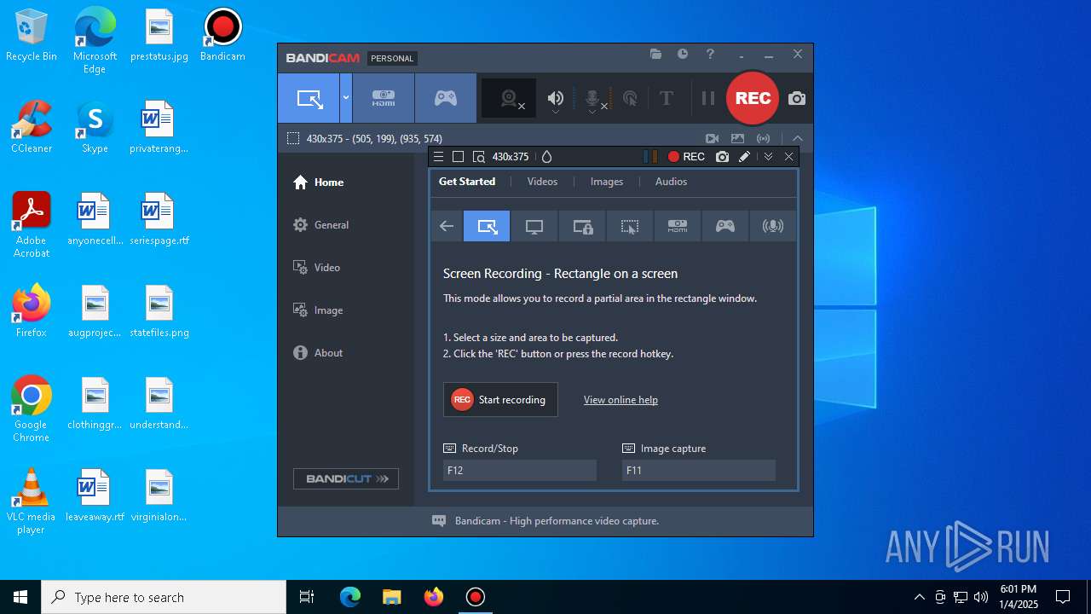The image size is (1091, 614).
Task: Toggle the microphone recording
Action: (593, 98)
